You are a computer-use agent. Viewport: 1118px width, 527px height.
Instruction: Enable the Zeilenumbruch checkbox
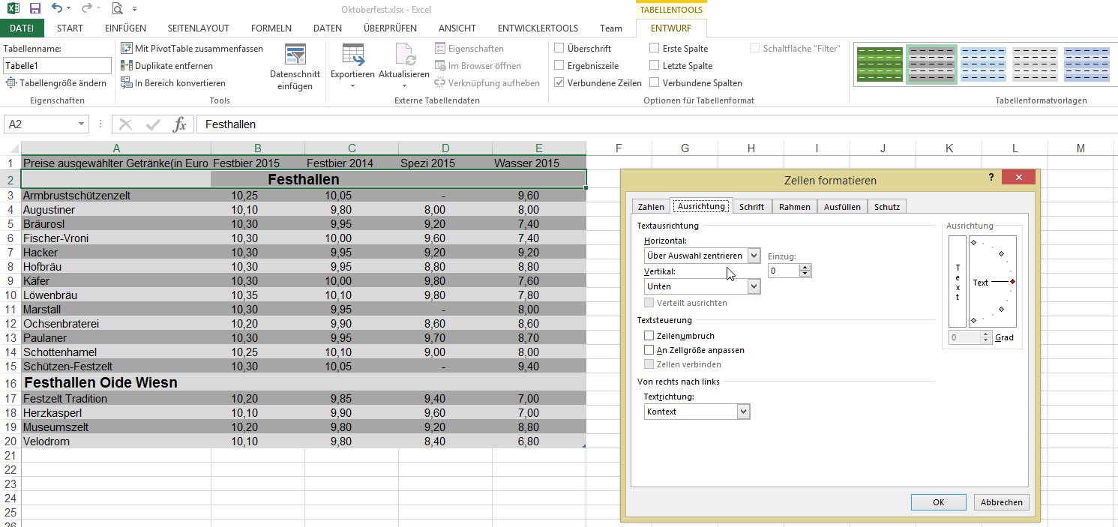click(x=649, y=337)
